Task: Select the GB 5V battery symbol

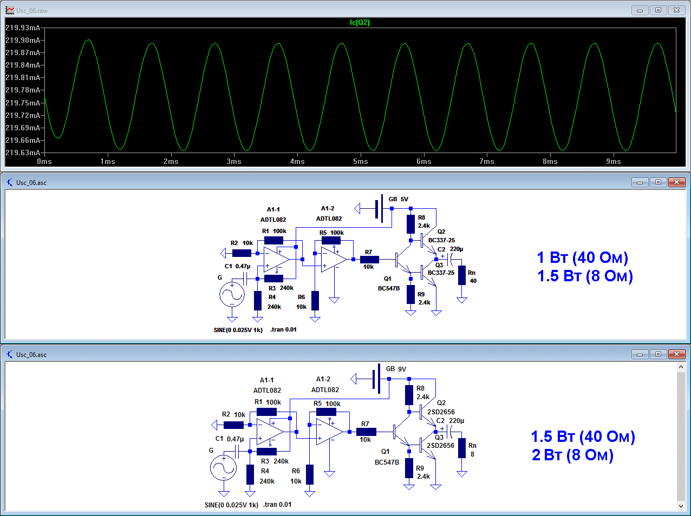Action: point(380,208)
